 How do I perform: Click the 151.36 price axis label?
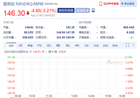pos(11,57)
